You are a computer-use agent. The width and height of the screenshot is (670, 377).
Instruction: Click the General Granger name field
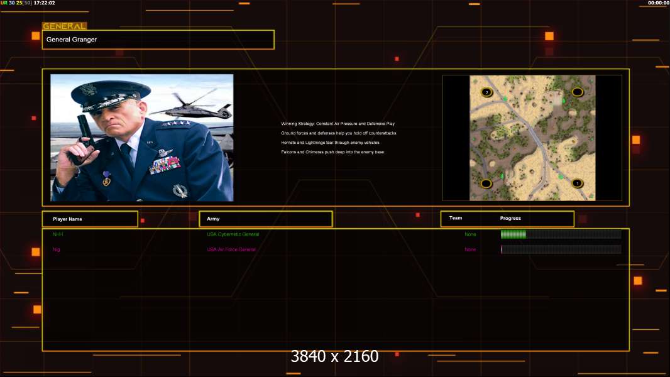click(x=158, y=40)
